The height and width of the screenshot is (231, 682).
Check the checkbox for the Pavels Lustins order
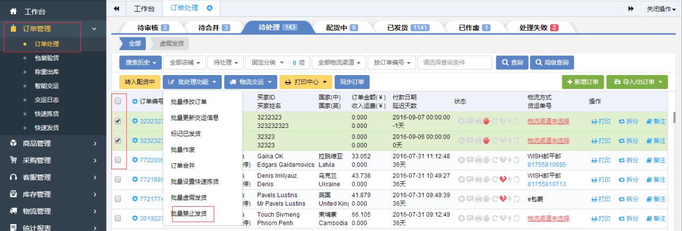pyautogui.click(x=118, y=198)
